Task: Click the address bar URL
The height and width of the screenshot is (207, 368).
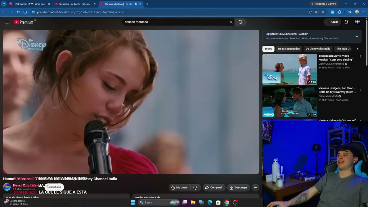Action: coord(81,12)
